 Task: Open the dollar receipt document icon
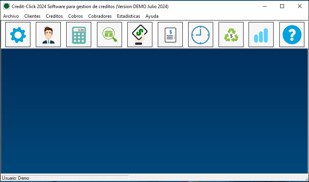point(170,35)
